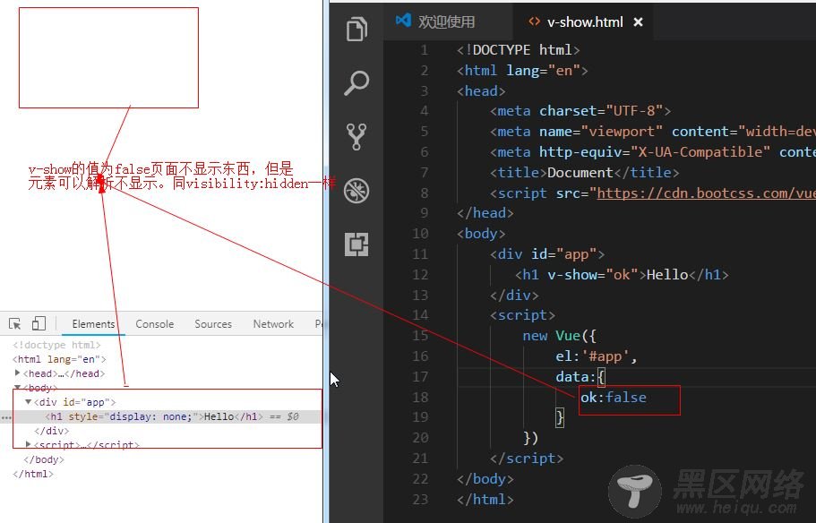Click the div id="app" line in editor
Screen dimensions: 816x523
547,254
